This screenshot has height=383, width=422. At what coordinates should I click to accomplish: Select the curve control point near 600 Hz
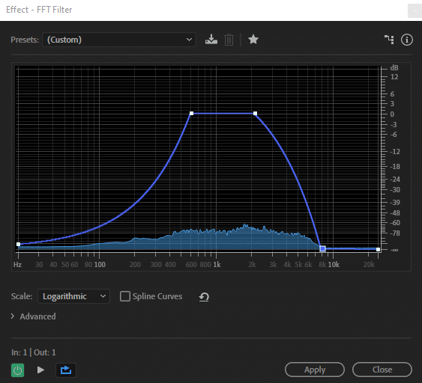(x=191, y=114)
